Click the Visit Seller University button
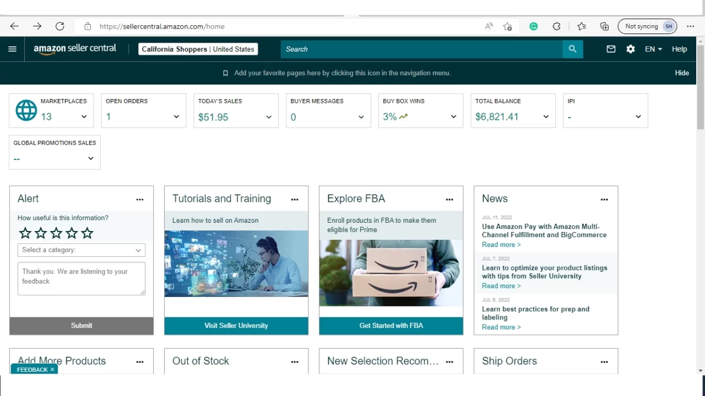Screen dimensions: 705x396 click(236, 325)
